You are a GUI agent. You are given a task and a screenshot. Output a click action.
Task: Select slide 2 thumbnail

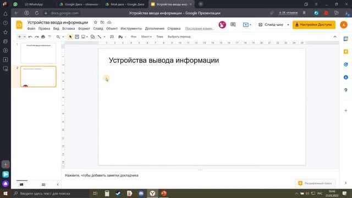tap(38, 76)
